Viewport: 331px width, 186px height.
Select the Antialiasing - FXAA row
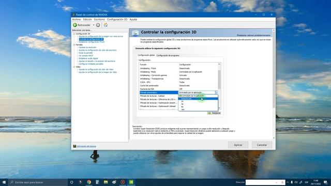(x=178, y=68)
